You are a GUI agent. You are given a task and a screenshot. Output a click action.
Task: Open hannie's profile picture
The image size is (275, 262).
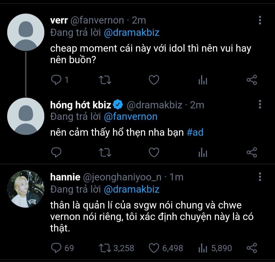pos(25,189)
